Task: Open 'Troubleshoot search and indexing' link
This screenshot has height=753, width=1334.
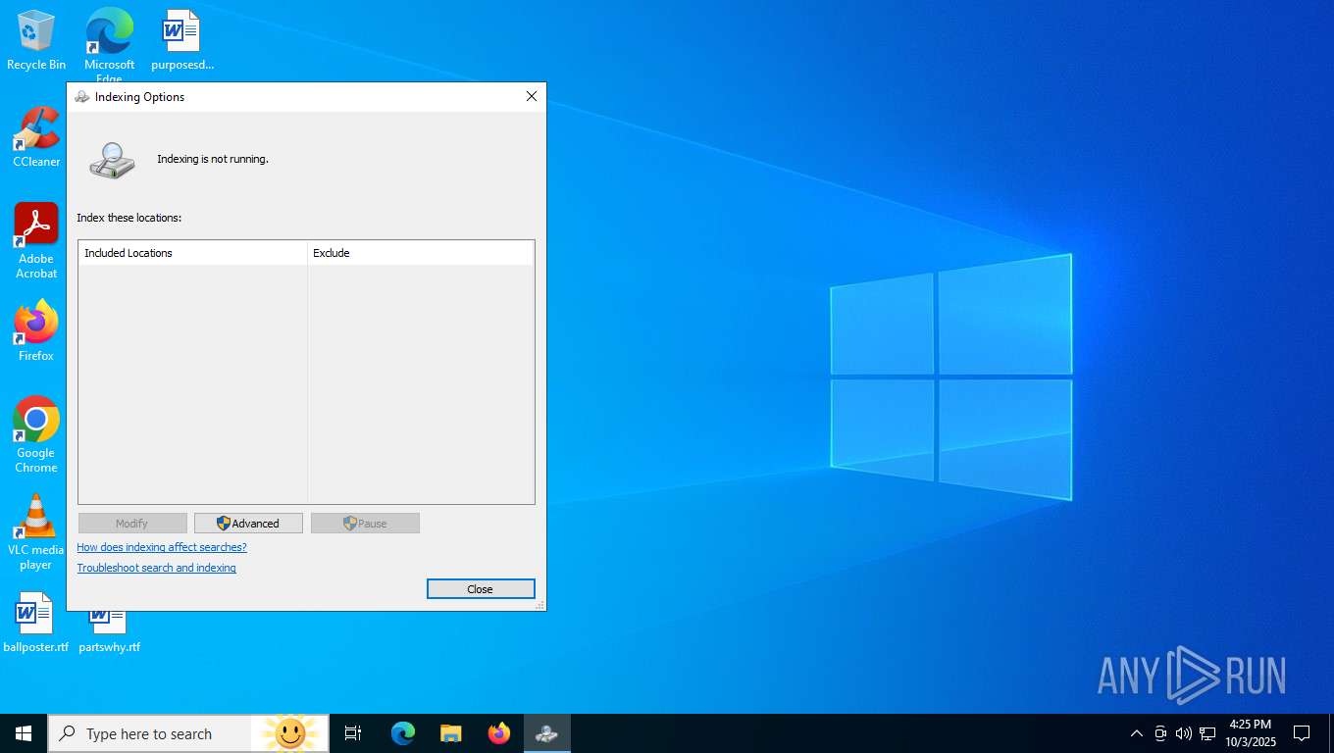Action: click(x=157, y=568)
